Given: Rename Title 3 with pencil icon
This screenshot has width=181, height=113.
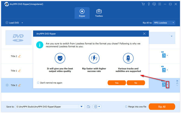Looking at the screenshot, I should point(19,85).
